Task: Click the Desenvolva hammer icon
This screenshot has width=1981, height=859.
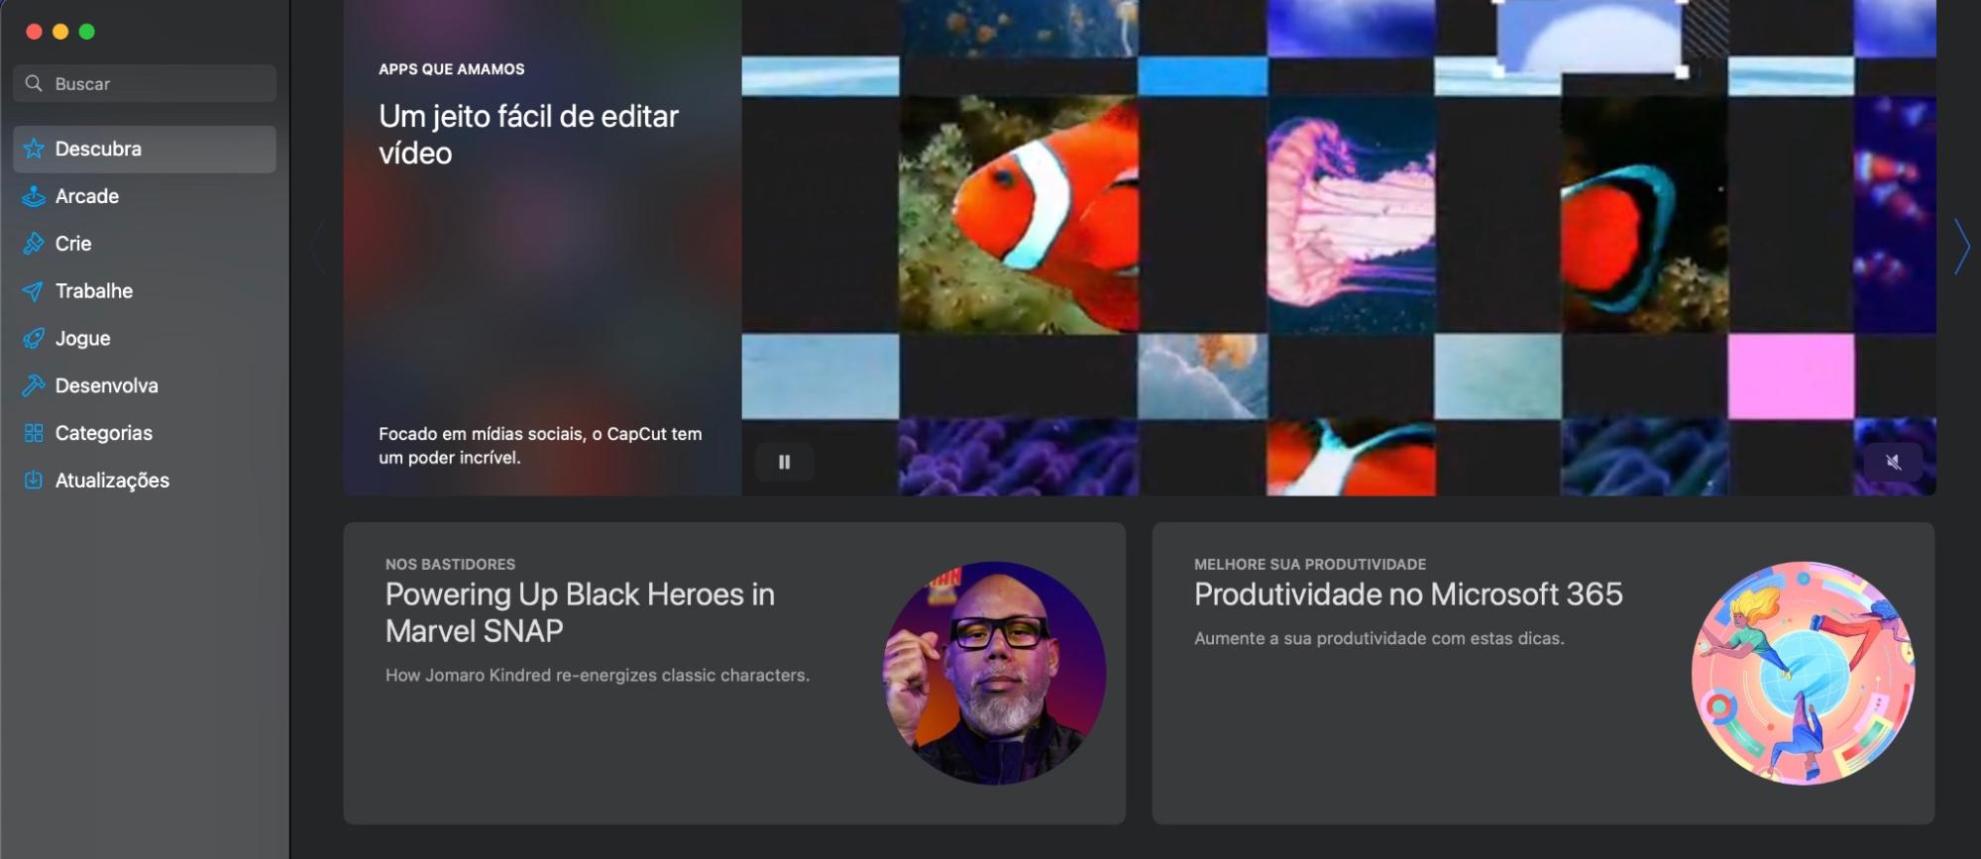Action: (34, 385)
